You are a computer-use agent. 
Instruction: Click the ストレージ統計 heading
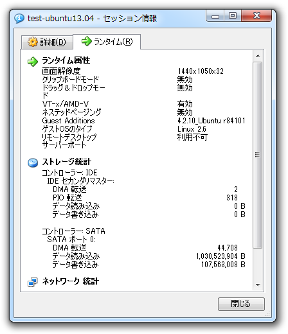tap(67, 162)
